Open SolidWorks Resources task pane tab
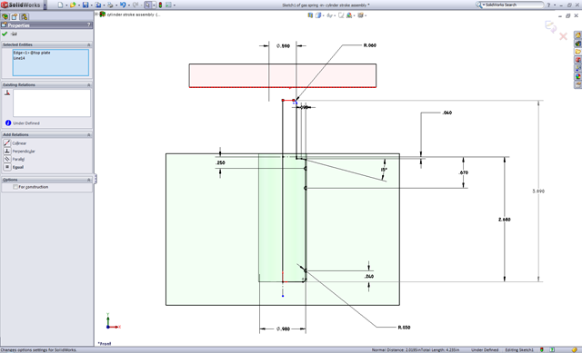 (578, 35)
